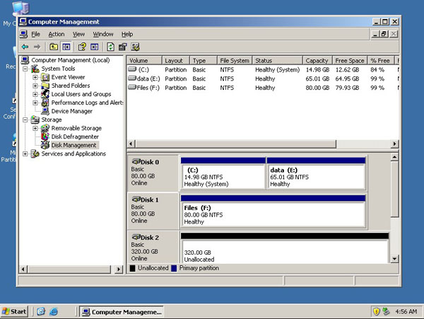Open the Window menu

click(x=103, y=34)
